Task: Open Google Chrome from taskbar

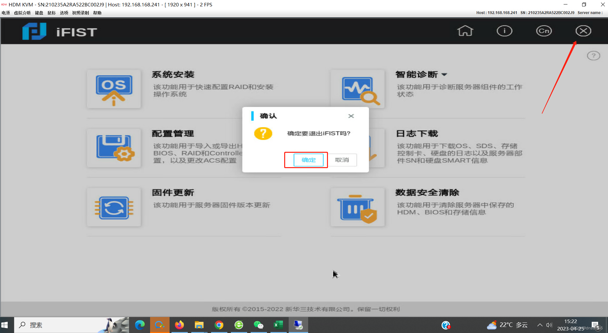Action: 219,325
